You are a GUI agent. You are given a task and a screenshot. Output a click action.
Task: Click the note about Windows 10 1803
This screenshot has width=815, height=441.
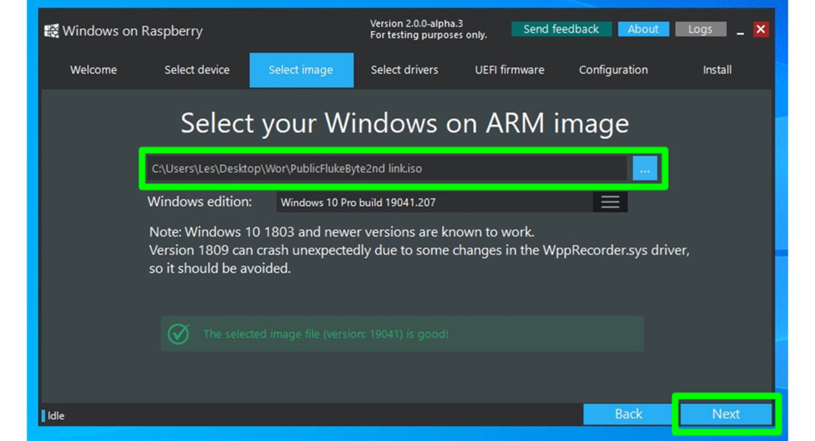coord(419,250)
